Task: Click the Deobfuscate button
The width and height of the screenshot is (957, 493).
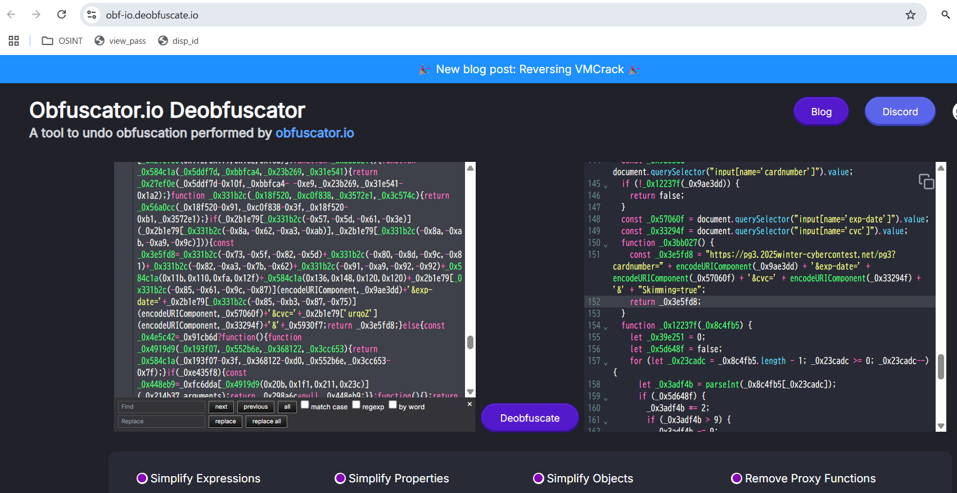Action: pos(530,418)
